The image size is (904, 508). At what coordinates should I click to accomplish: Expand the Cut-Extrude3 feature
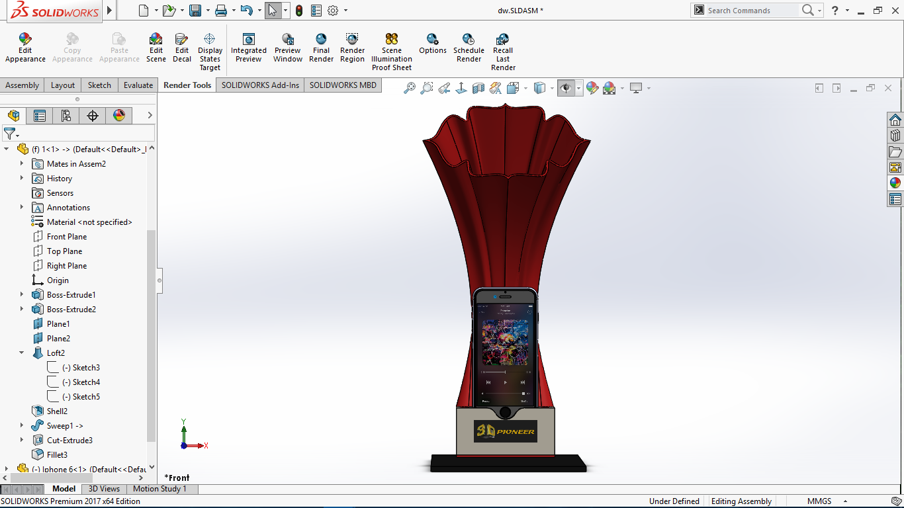pyautogui.click(x=21, y=440)
